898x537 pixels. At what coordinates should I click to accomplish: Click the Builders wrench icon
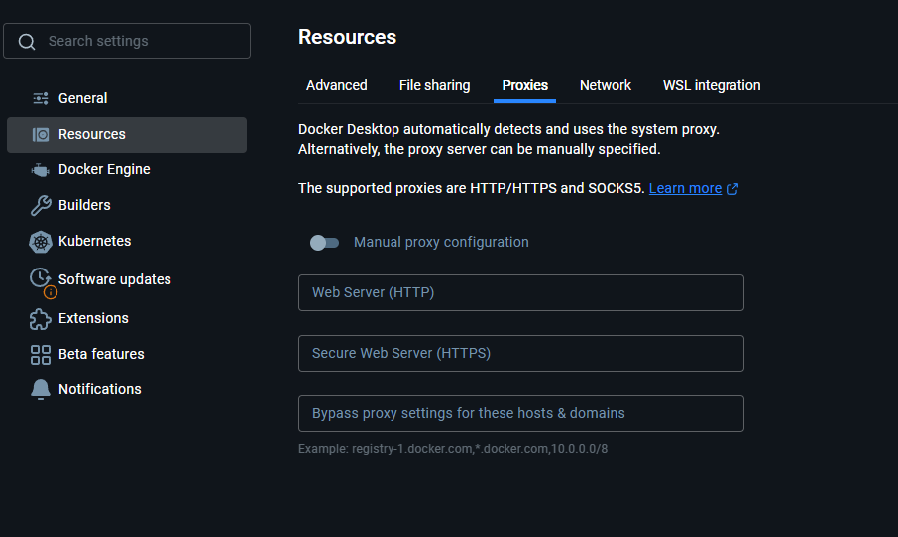40,205
